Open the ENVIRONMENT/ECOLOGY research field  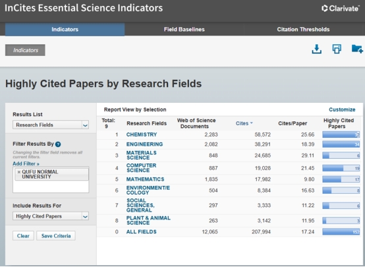point(148,190)
